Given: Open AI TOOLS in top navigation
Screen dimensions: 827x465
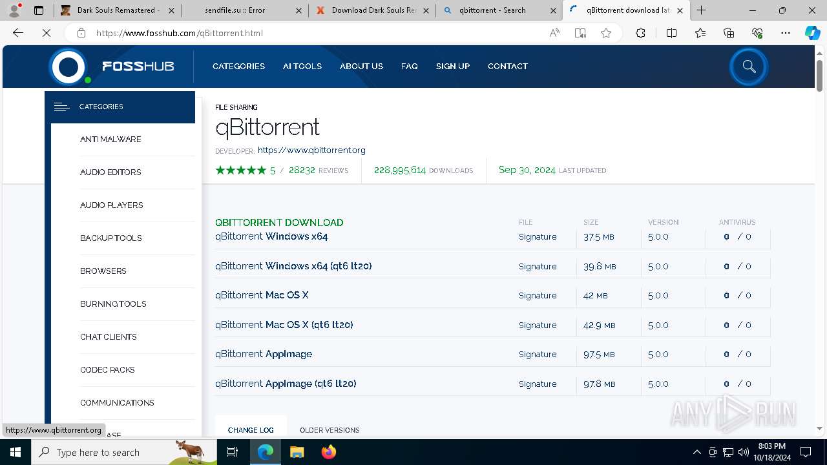Looking at the screenshot, I should (x=302, y=67).
